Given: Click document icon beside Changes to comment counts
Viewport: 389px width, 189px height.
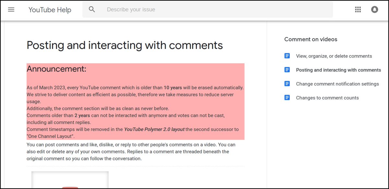Looking at the screenshot, I should click(287, 98).
